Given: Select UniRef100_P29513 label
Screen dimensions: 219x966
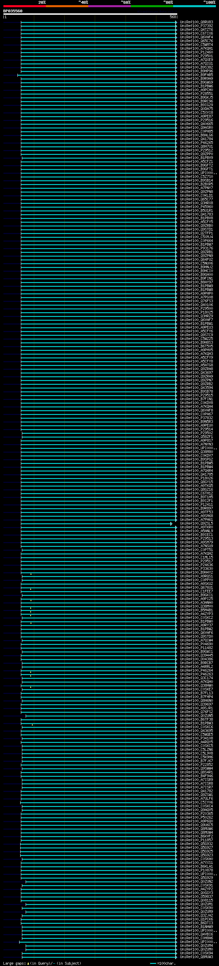Looking at the screenshot, I should 196,538.
